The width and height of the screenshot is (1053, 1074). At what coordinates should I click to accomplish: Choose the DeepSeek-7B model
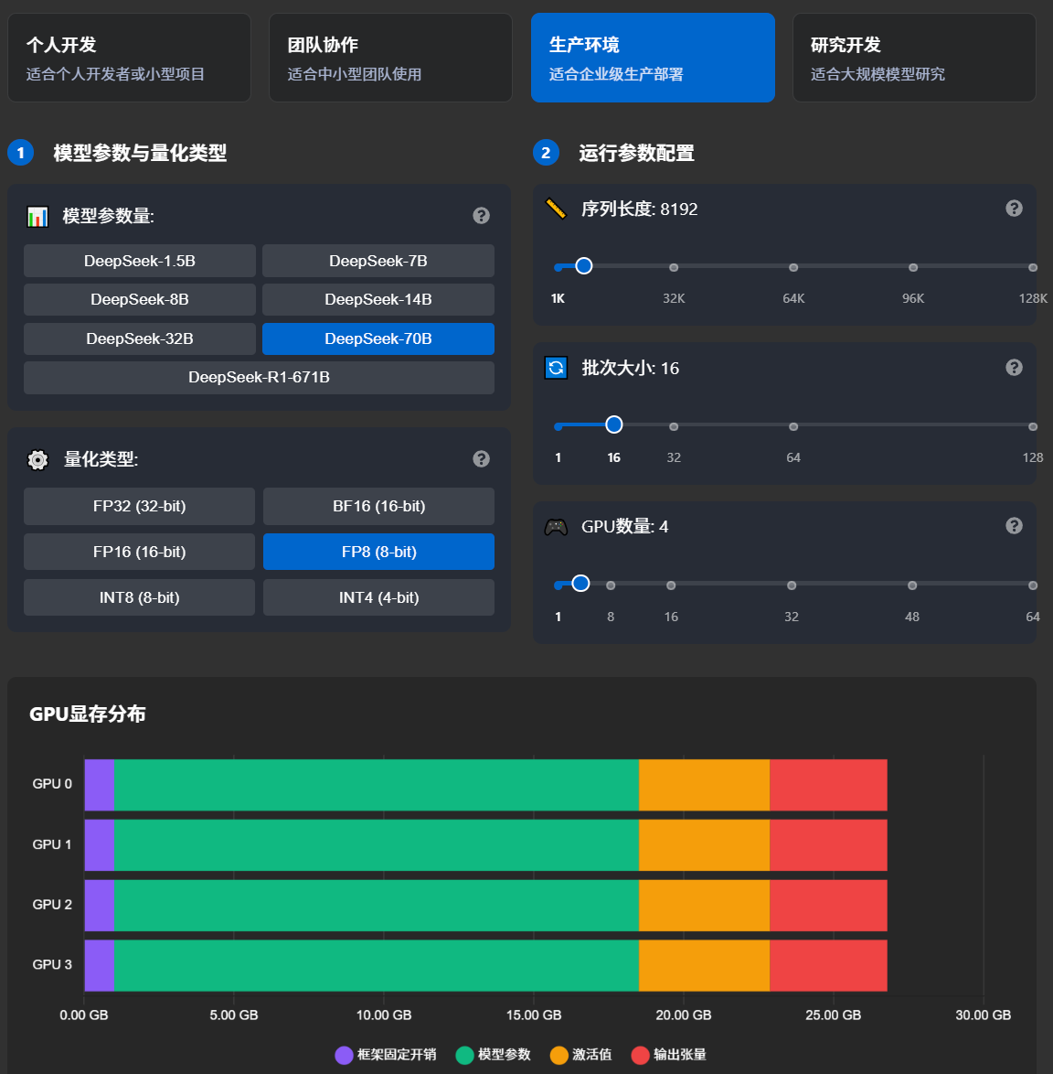(x=378, y=261)
